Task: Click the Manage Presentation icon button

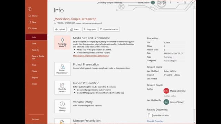Action: pos(62,121)
